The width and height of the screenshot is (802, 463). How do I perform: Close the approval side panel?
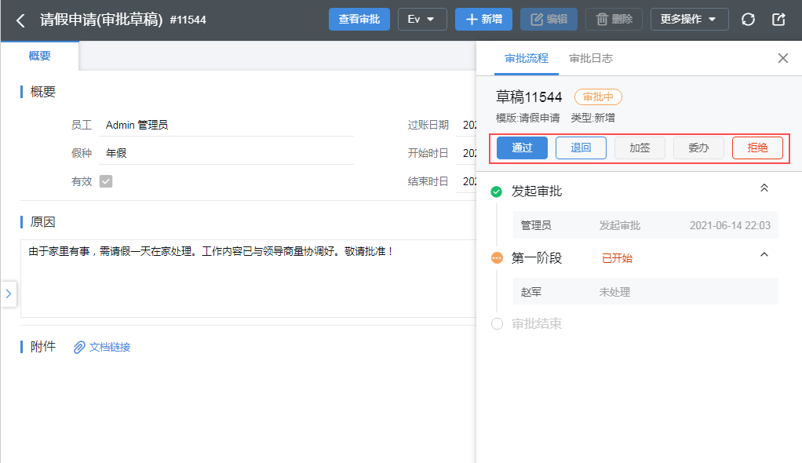pos(782,58)
